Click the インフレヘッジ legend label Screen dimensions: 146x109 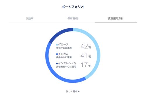[67, 63]
